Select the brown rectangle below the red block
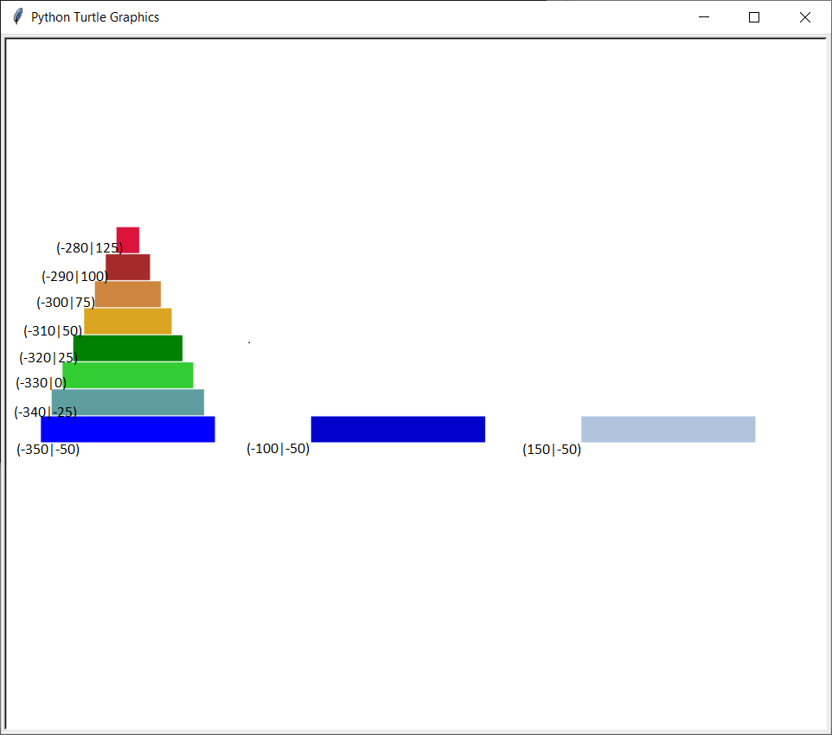This screenshot has width=832, height=735. (130, 267)
